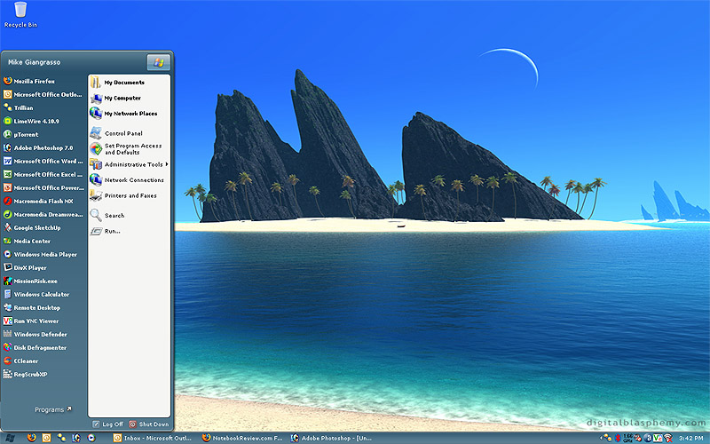Expand Administrative Tools submenu
The width and height of the screenshot is (710, 444).
129,164
